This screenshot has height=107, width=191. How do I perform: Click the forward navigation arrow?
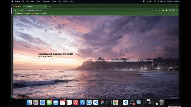coord(19,10)
